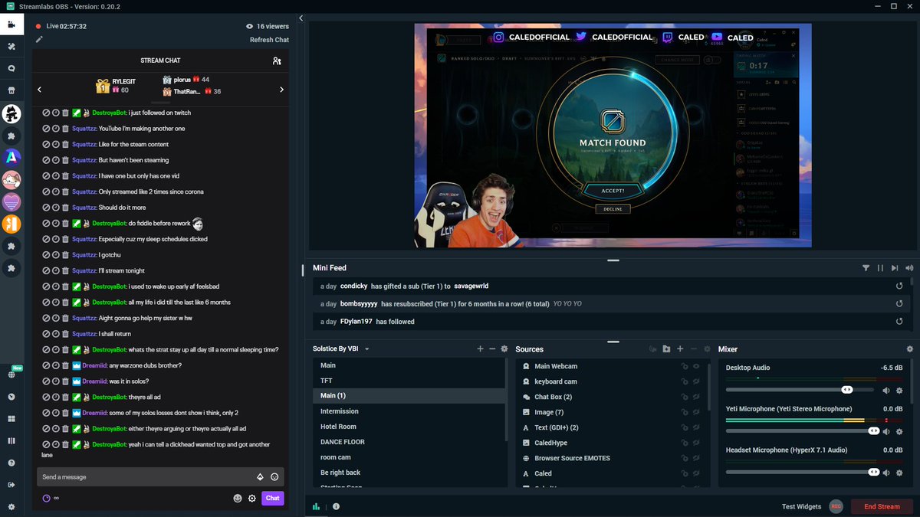Toggle lock on CaledHype source

pyautogui.click(x=685, y=443)
